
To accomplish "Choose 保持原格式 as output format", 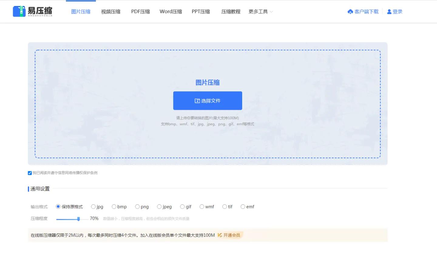I will pos(58,206).
